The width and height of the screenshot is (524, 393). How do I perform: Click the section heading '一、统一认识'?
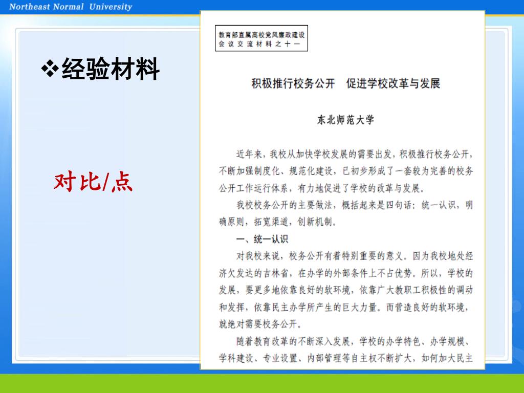coord(263,239)
